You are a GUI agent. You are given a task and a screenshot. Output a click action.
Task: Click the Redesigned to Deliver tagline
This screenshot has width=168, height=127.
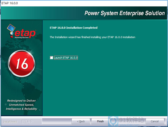(22, 100)
